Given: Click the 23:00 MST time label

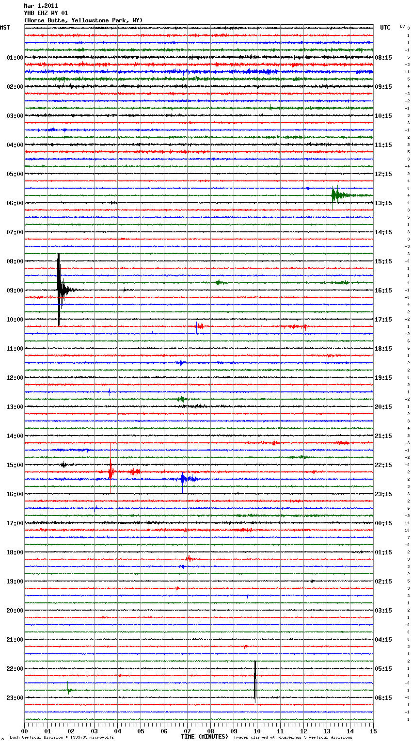Looking at the screenshot, I should 15,698.
